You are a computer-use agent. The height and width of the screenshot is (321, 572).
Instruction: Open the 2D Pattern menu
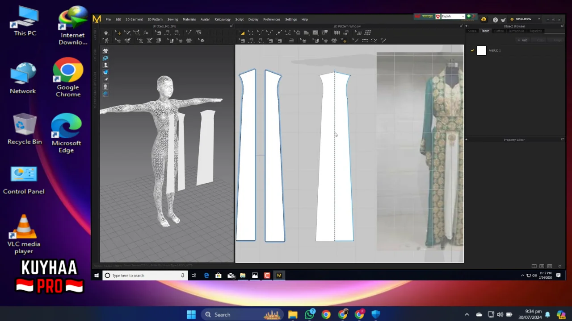click(x=155, y=19)
